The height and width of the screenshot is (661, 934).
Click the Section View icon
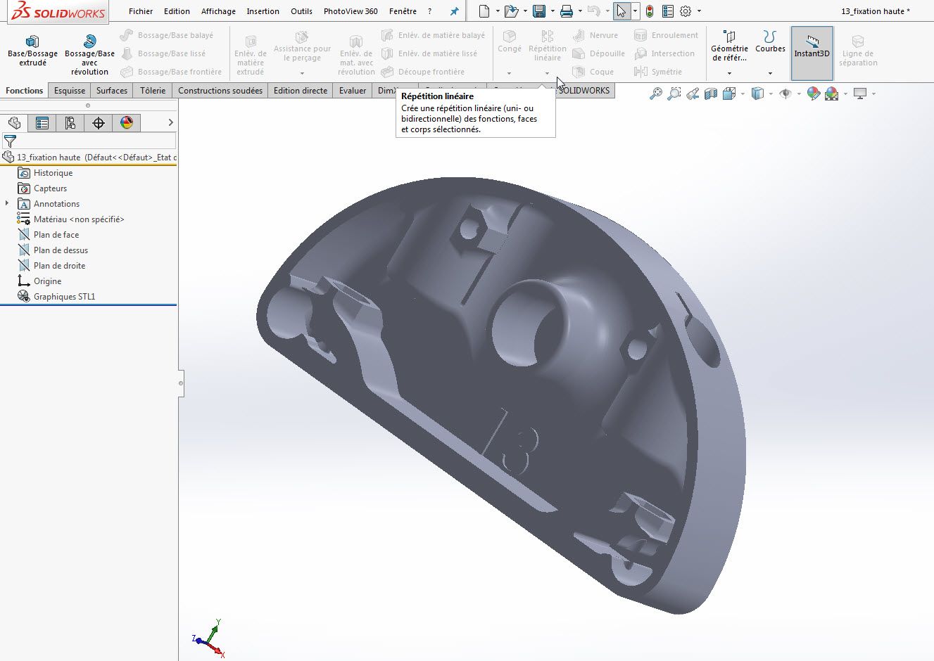pos(711,94)
